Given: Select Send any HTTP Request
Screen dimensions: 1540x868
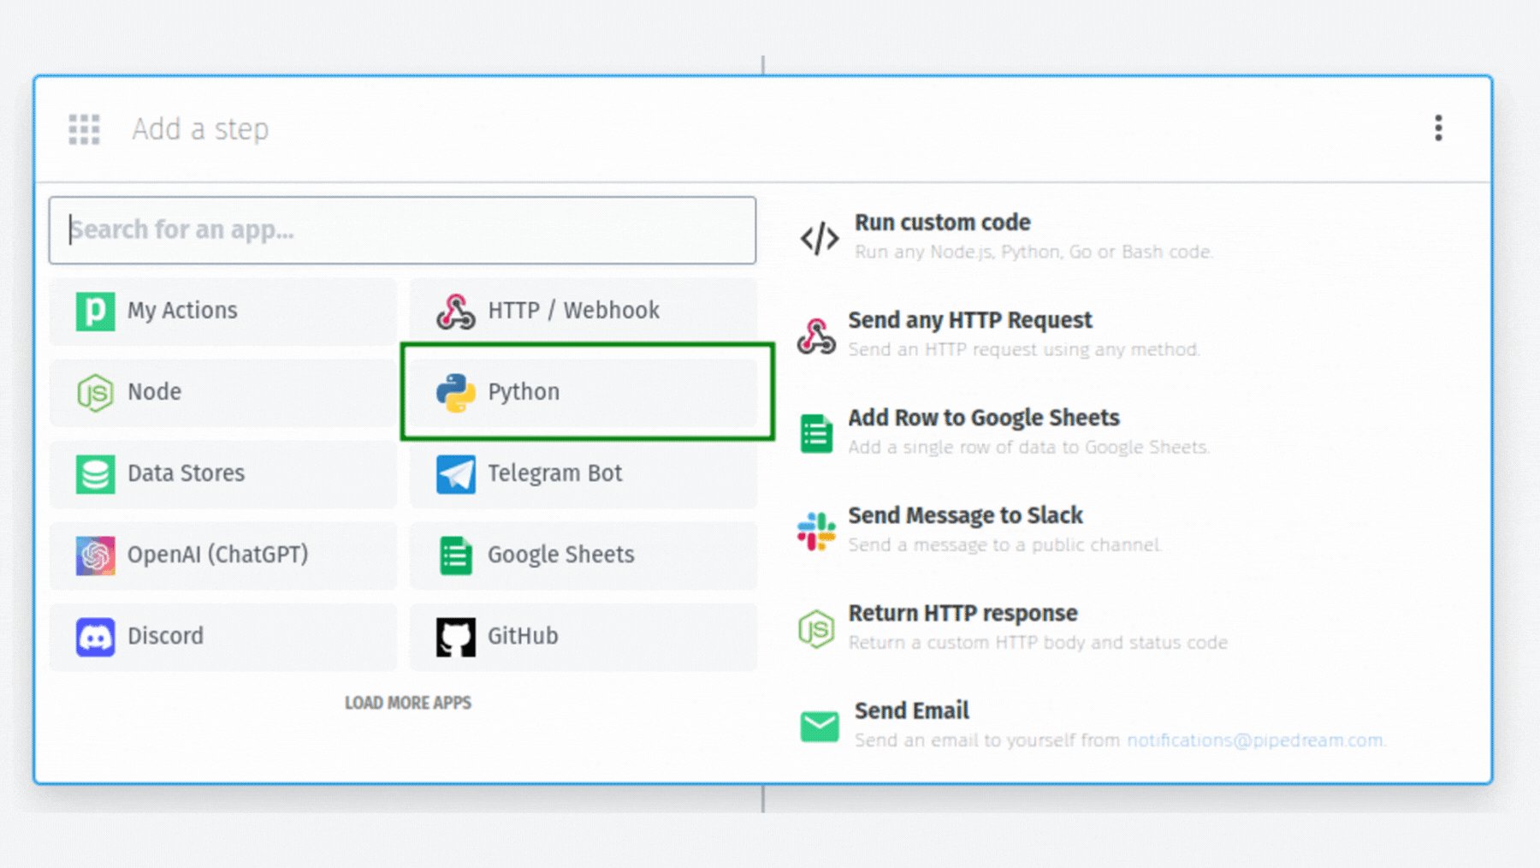Looking at the screenshot, I should coord(969,320).
